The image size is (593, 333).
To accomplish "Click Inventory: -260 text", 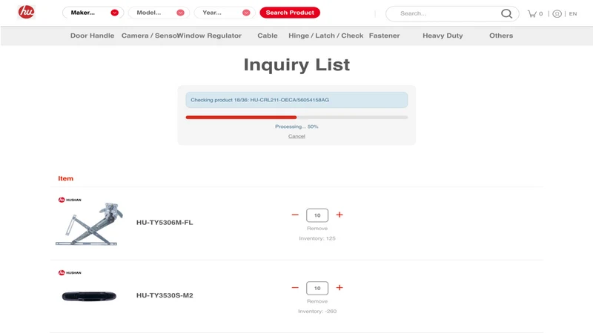I will (317, 311).
